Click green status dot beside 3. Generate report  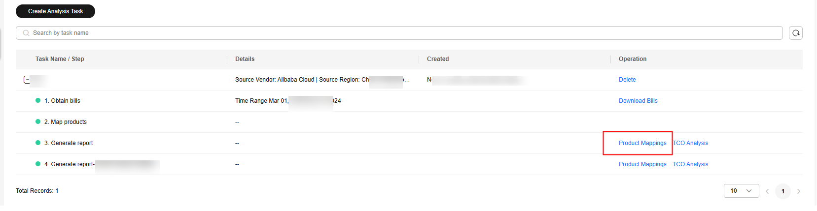coord(38,143)
